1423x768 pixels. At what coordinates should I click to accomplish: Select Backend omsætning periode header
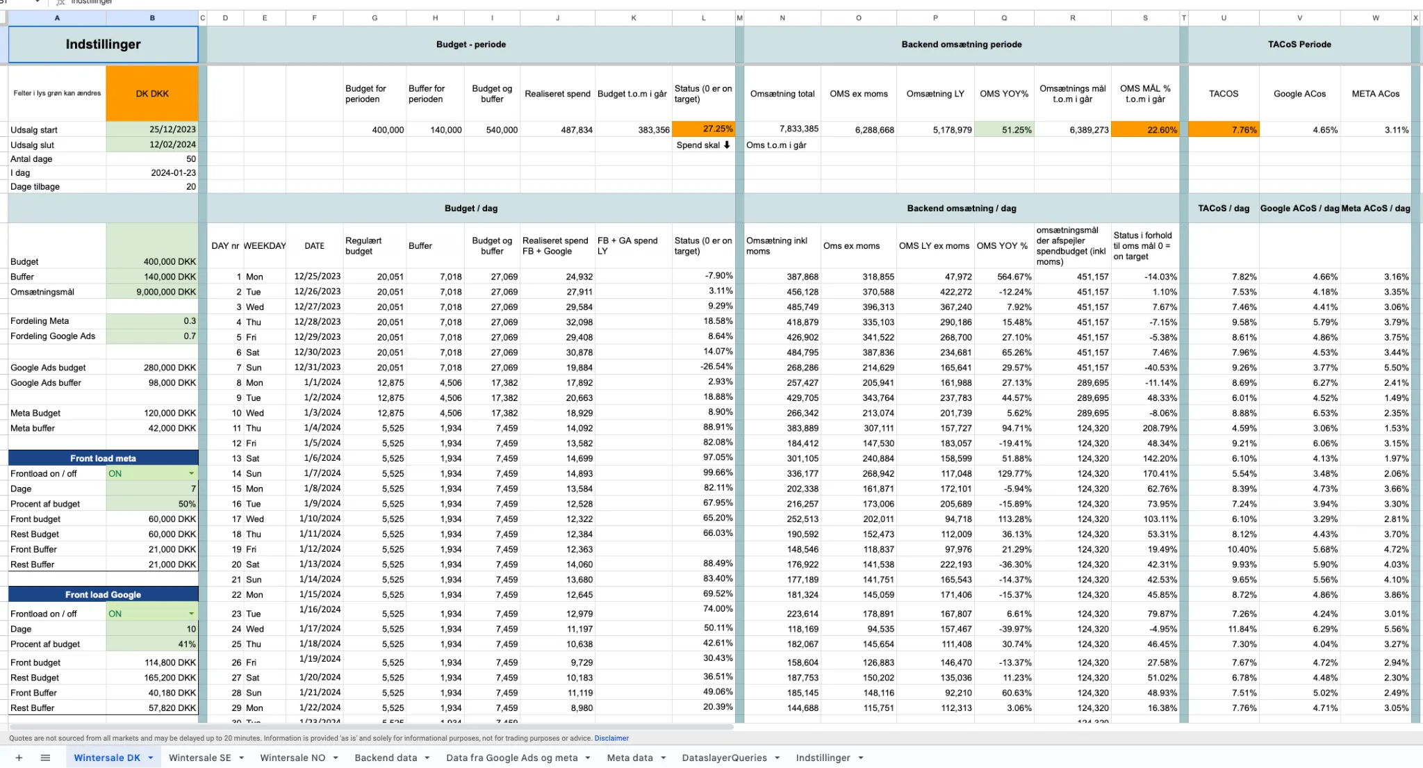[962, 44]
